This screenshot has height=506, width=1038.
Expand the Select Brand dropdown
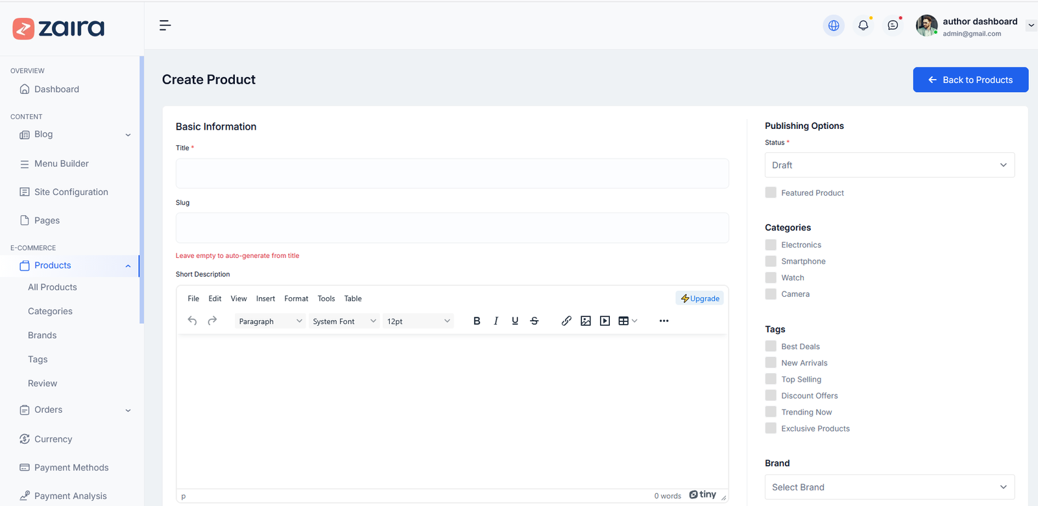click(889, 487)
